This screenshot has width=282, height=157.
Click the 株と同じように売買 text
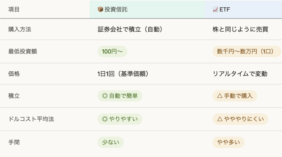click(x=240, y=29)
